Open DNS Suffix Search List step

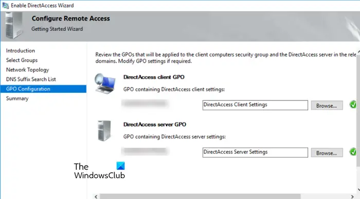pos(31,79)
